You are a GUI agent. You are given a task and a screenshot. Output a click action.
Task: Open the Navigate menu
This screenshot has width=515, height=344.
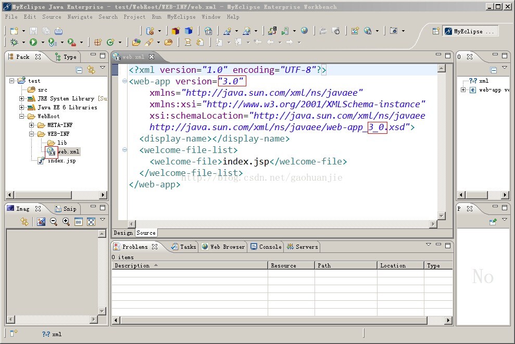[80, 17]
